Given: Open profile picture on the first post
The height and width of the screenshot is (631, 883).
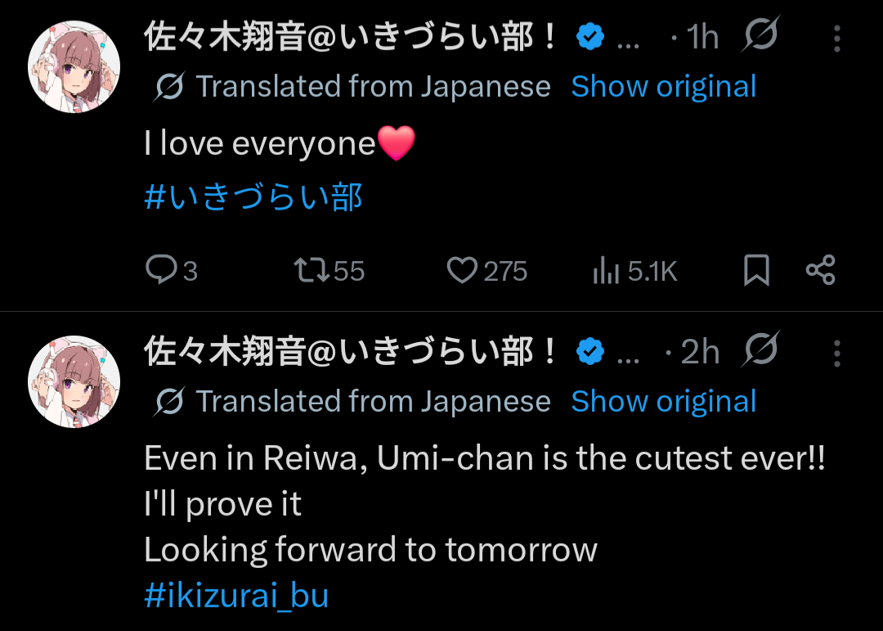Looking at the screenshot, I should click(74, 66).
